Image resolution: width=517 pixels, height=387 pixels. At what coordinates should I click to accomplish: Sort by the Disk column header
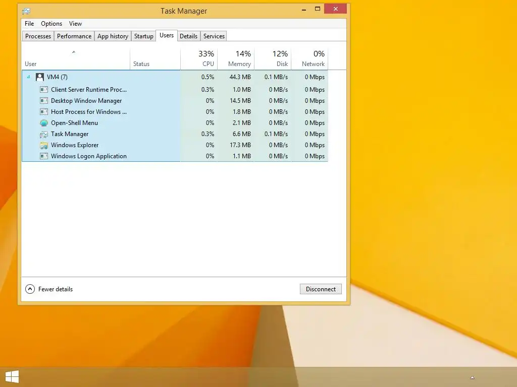click(273, 59)
